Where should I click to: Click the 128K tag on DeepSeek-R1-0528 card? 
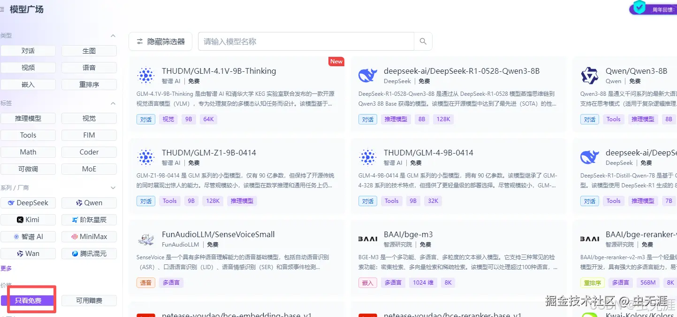443,119
